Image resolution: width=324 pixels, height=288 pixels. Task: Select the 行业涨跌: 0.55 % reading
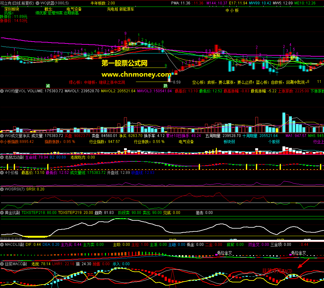point(149,142)
